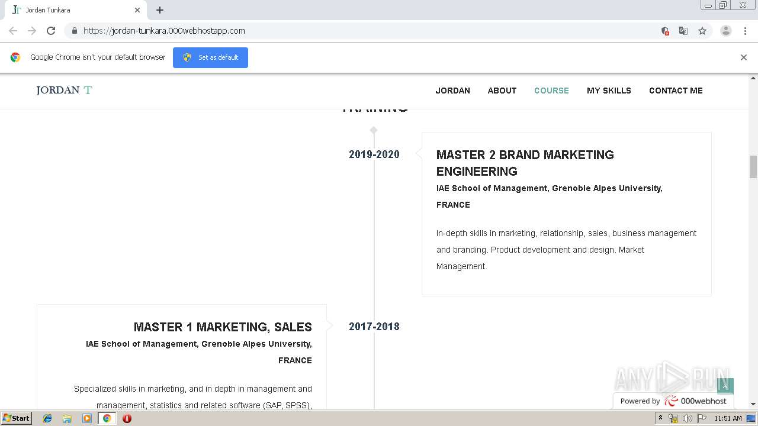Click the diamond marker atop the timeline
The image size is (758, 426).
tap(374, 130)
